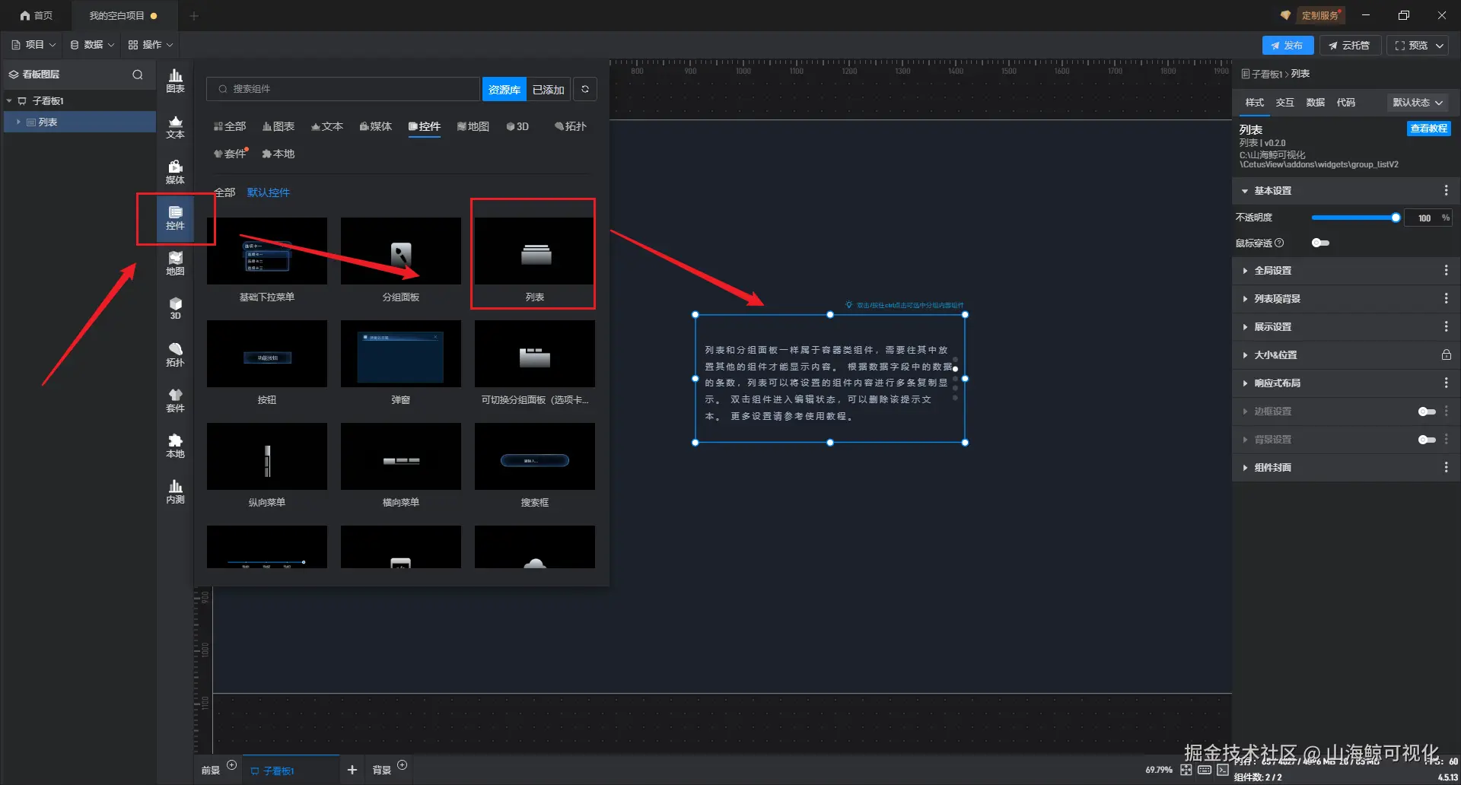The image size is (1461, 785).
Task: Open the 地图 map category in sidebar
Action: click(175, 264)
